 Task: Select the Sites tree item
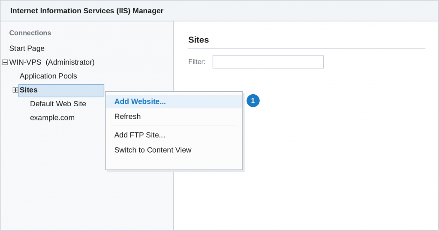pyautogui.click(x=61, y=90)
